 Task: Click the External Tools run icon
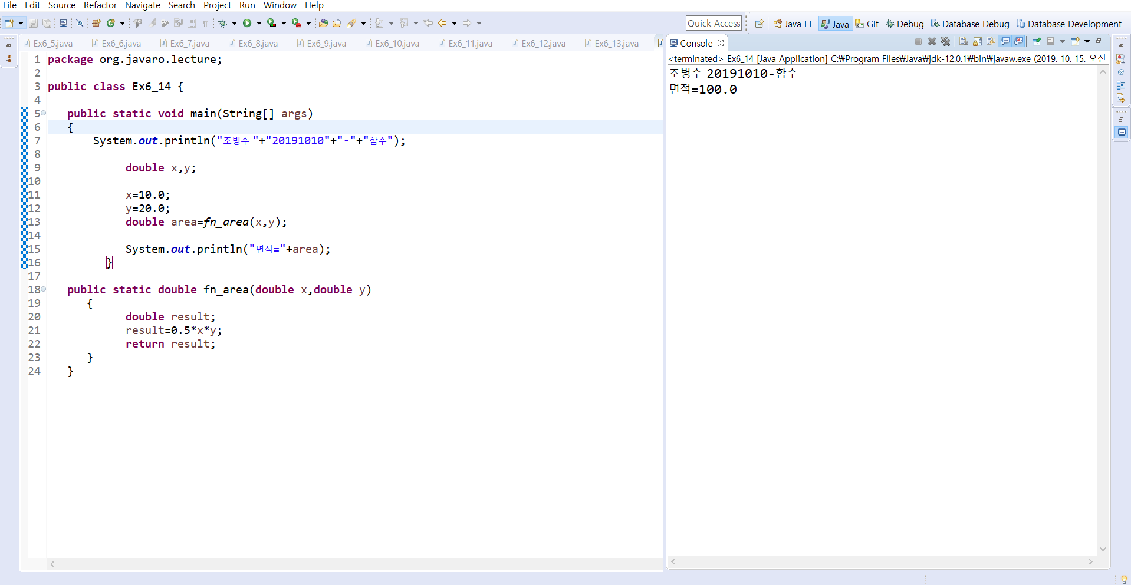[x=297, y=23]
